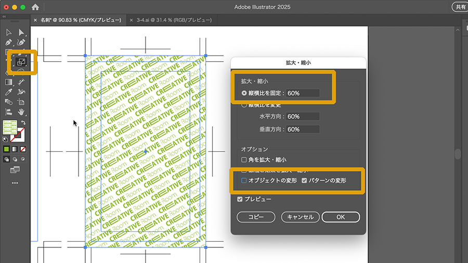
Task: Go to Home screen icon
Action: point(35,7)
